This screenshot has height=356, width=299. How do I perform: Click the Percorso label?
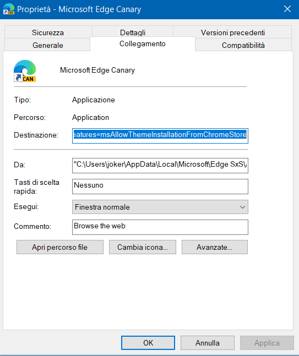pyautogui.click(x=30, y=117)
